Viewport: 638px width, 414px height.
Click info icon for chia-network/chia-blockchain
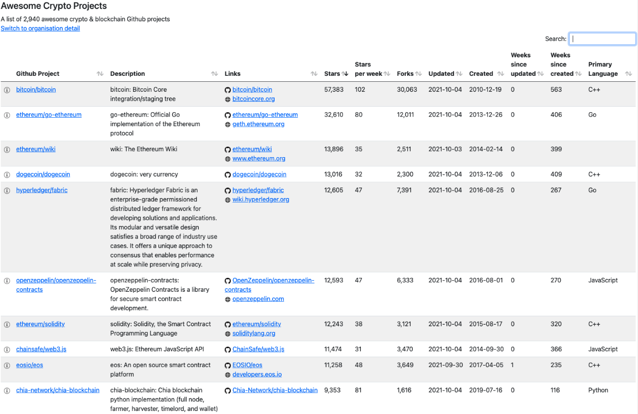click(7, 391)
